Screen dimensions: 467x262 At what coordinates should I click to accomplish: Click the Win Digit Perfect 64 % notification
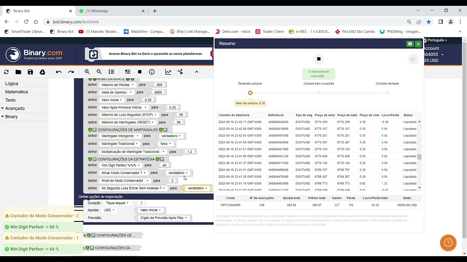point(43,249)
